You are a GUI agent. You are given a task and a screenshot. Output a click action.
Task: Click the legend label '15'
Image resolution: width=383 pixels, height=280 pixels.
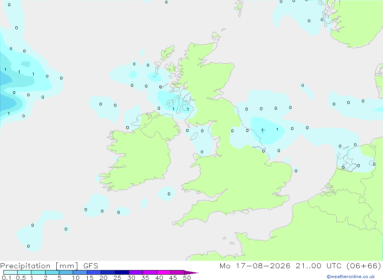click(x=90, y=278)
